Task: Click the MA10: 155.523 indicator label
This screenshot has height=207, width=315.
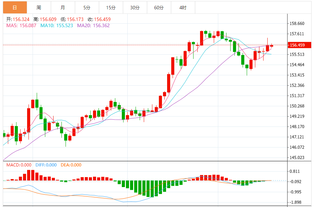Action: (57, 25)
